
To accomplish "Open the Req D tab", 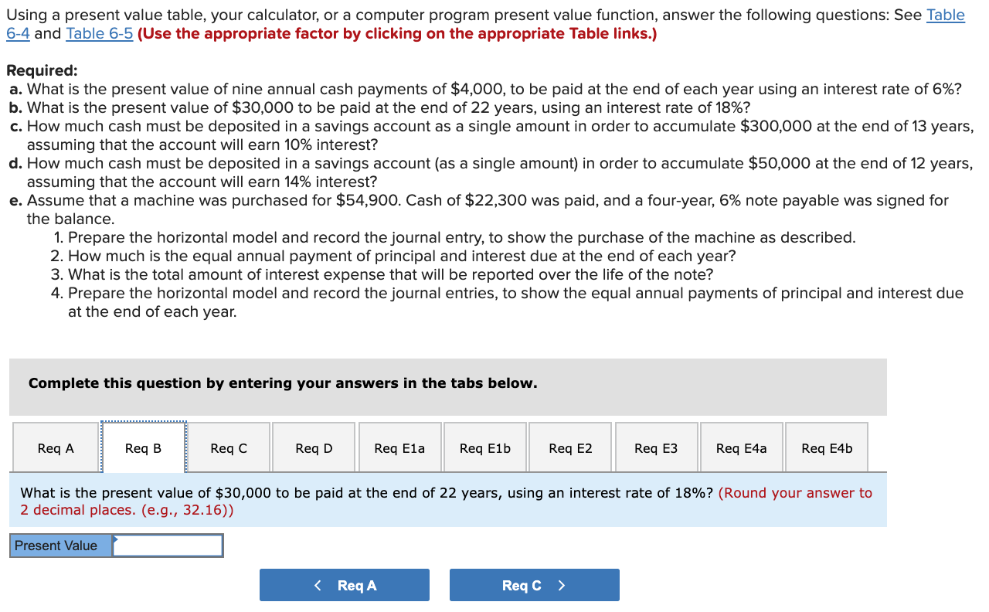I will coord(313,447).
